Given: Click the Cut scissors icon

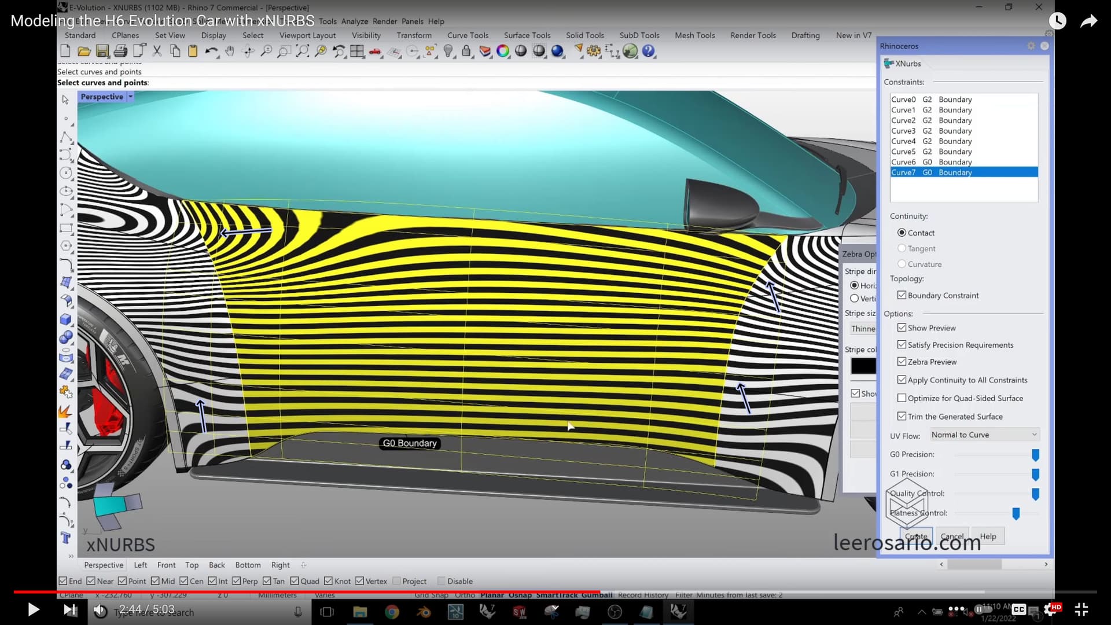Looking at the screenshot, I should coord(157,52).
